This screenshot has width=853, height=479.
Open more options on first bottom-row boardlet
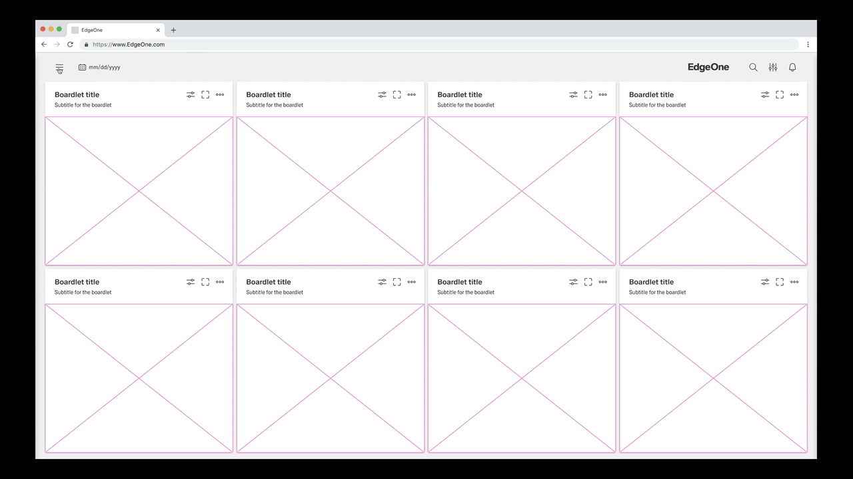click(220, 282)
